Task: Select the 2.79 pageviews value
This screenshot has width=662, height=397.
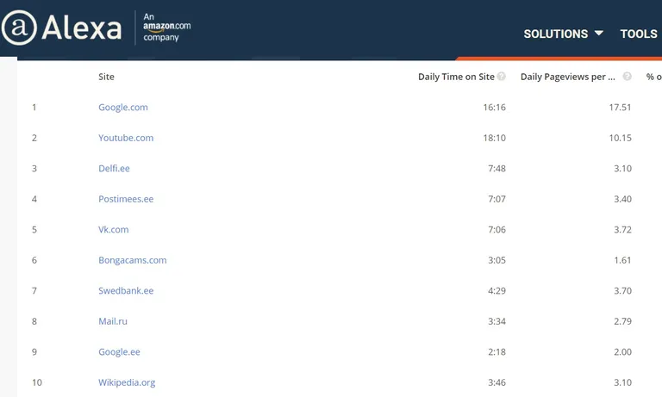Action: [x=622, y=321]
